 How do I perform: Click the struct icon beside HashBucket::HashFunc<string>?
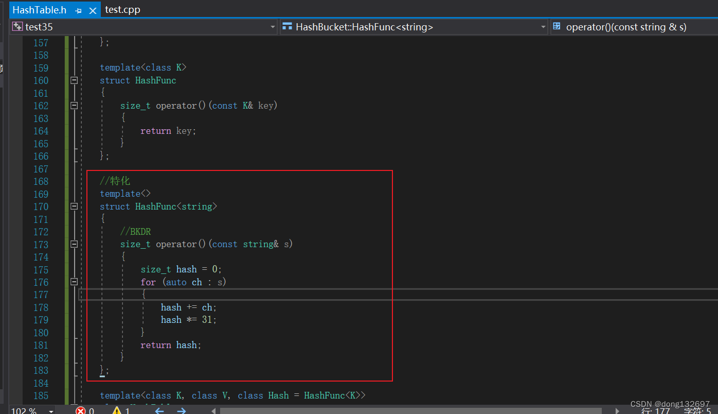[x=287, y=27]
